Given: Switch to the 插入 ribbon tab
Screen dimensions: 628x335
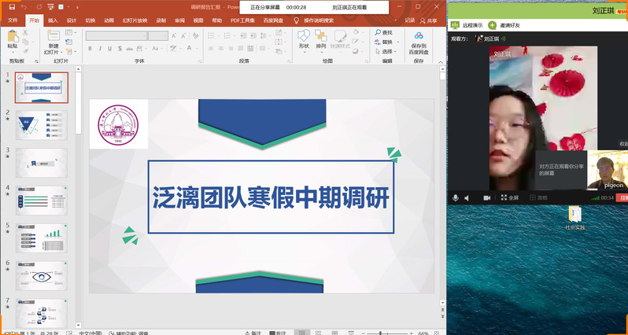Looking at the screenshot, I should (53, 20).
